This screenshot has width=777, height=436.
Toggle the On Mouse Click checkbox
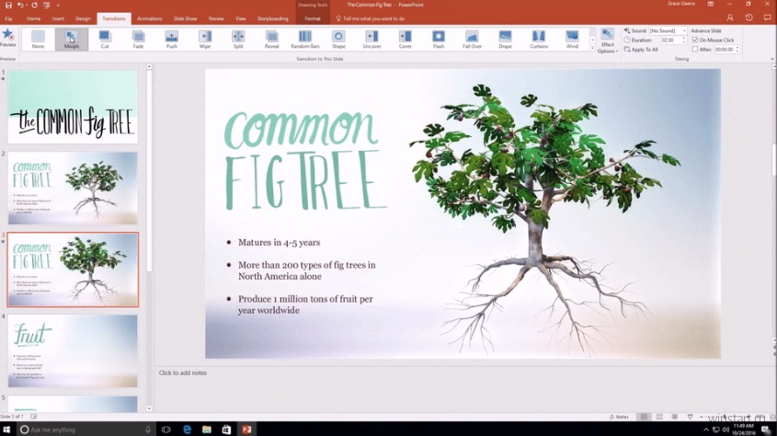pos(695,40)
